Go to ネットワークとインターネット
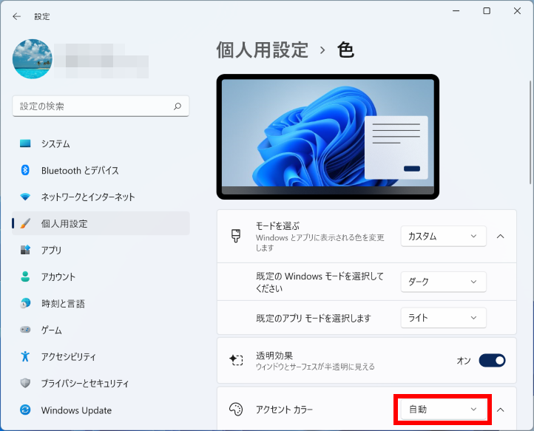Viewport: 534px width, 431px height. (x=101, y=197)
